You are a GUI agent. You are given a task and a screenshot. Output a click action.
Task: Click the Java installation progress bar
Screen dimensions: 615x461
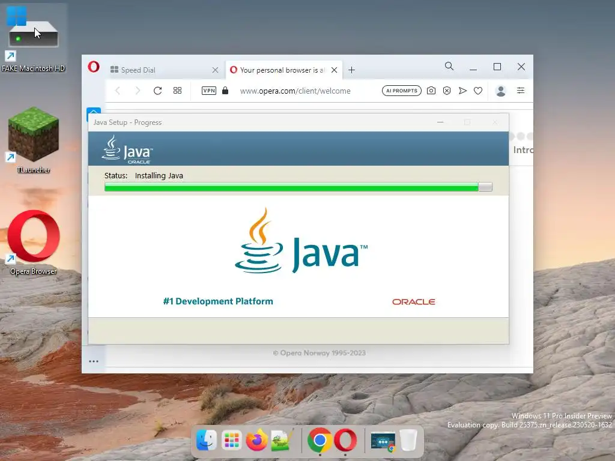[x=298, y=187]
